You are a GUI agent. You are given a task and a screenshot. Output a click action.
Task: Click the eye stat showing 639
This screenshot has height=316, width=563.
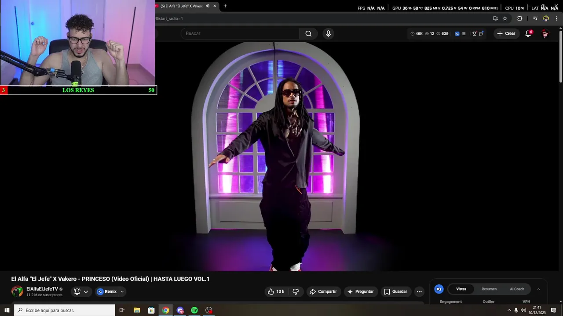[442, 33]
